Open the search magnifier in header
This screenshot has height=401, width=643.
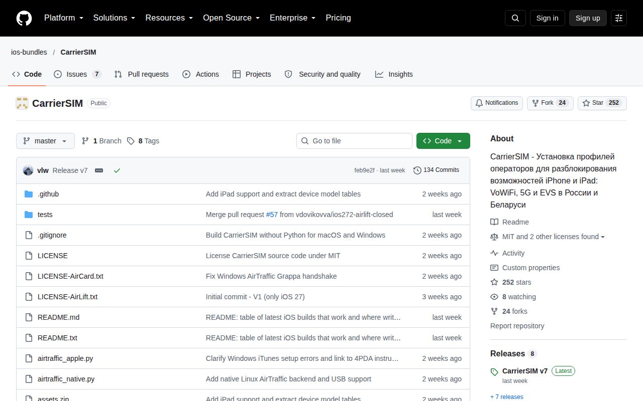[x=515, y=18]
